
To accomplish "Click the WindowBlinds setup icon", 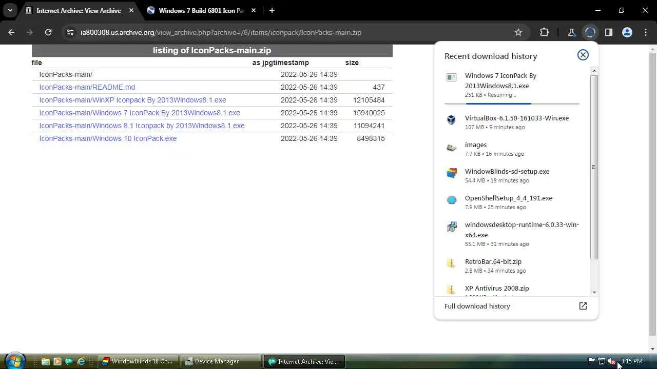I will (451, 173).
